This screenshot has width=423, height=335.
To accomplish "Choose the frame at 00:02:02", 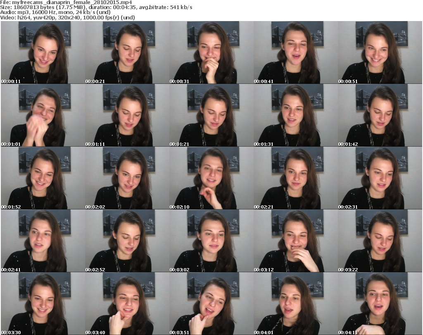I will pyautogui.click(x=127, y=178).
